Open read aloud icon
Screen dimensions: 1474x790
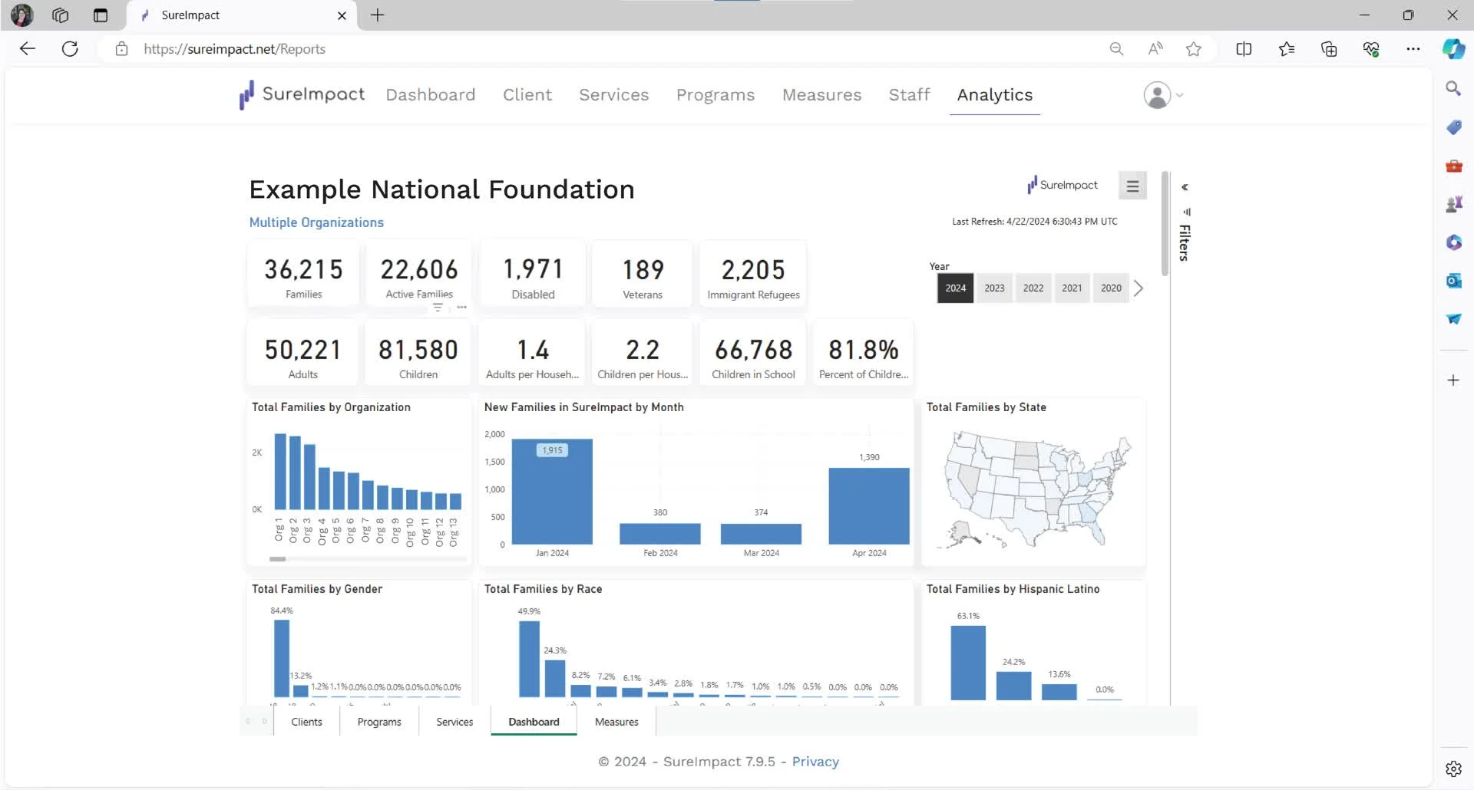[x=1155, y=49]
